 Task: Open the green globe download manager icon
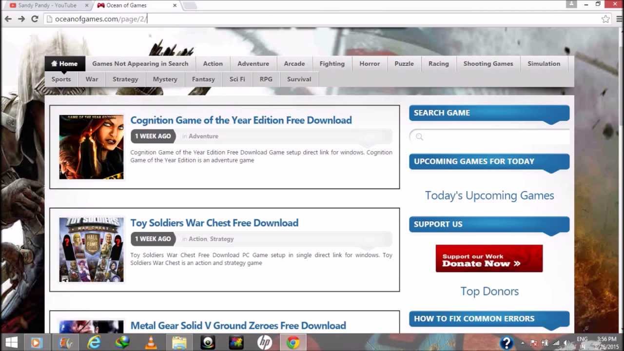click(x=122, y=343)
